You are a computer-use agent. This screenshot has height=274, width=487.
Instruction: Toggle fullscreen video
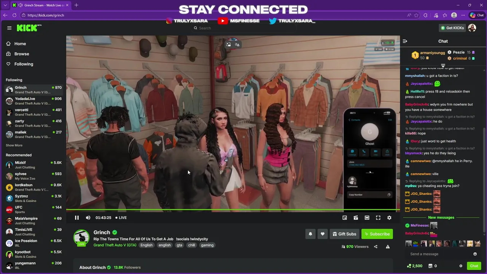378,218
